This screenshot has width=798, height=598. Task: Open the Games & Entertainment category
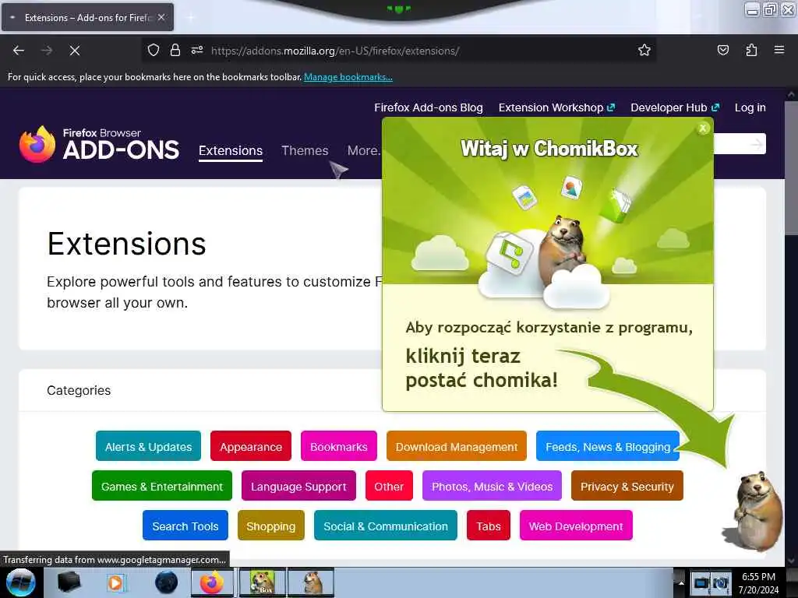click(x=162, y=486)
